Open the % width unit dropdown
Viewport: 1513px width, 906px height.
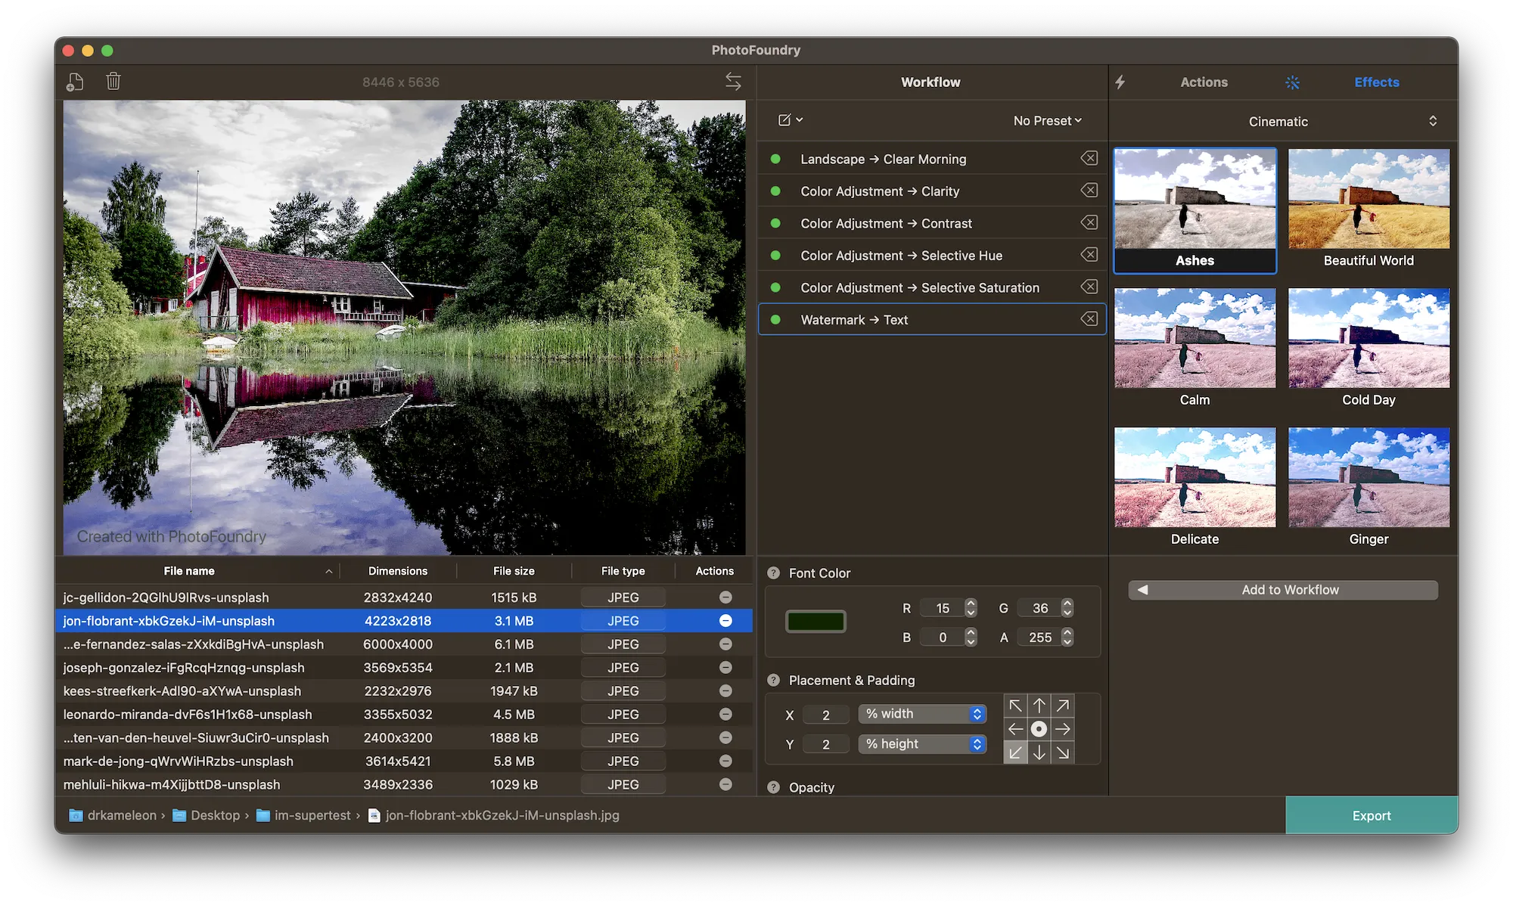tap(921, 714)
